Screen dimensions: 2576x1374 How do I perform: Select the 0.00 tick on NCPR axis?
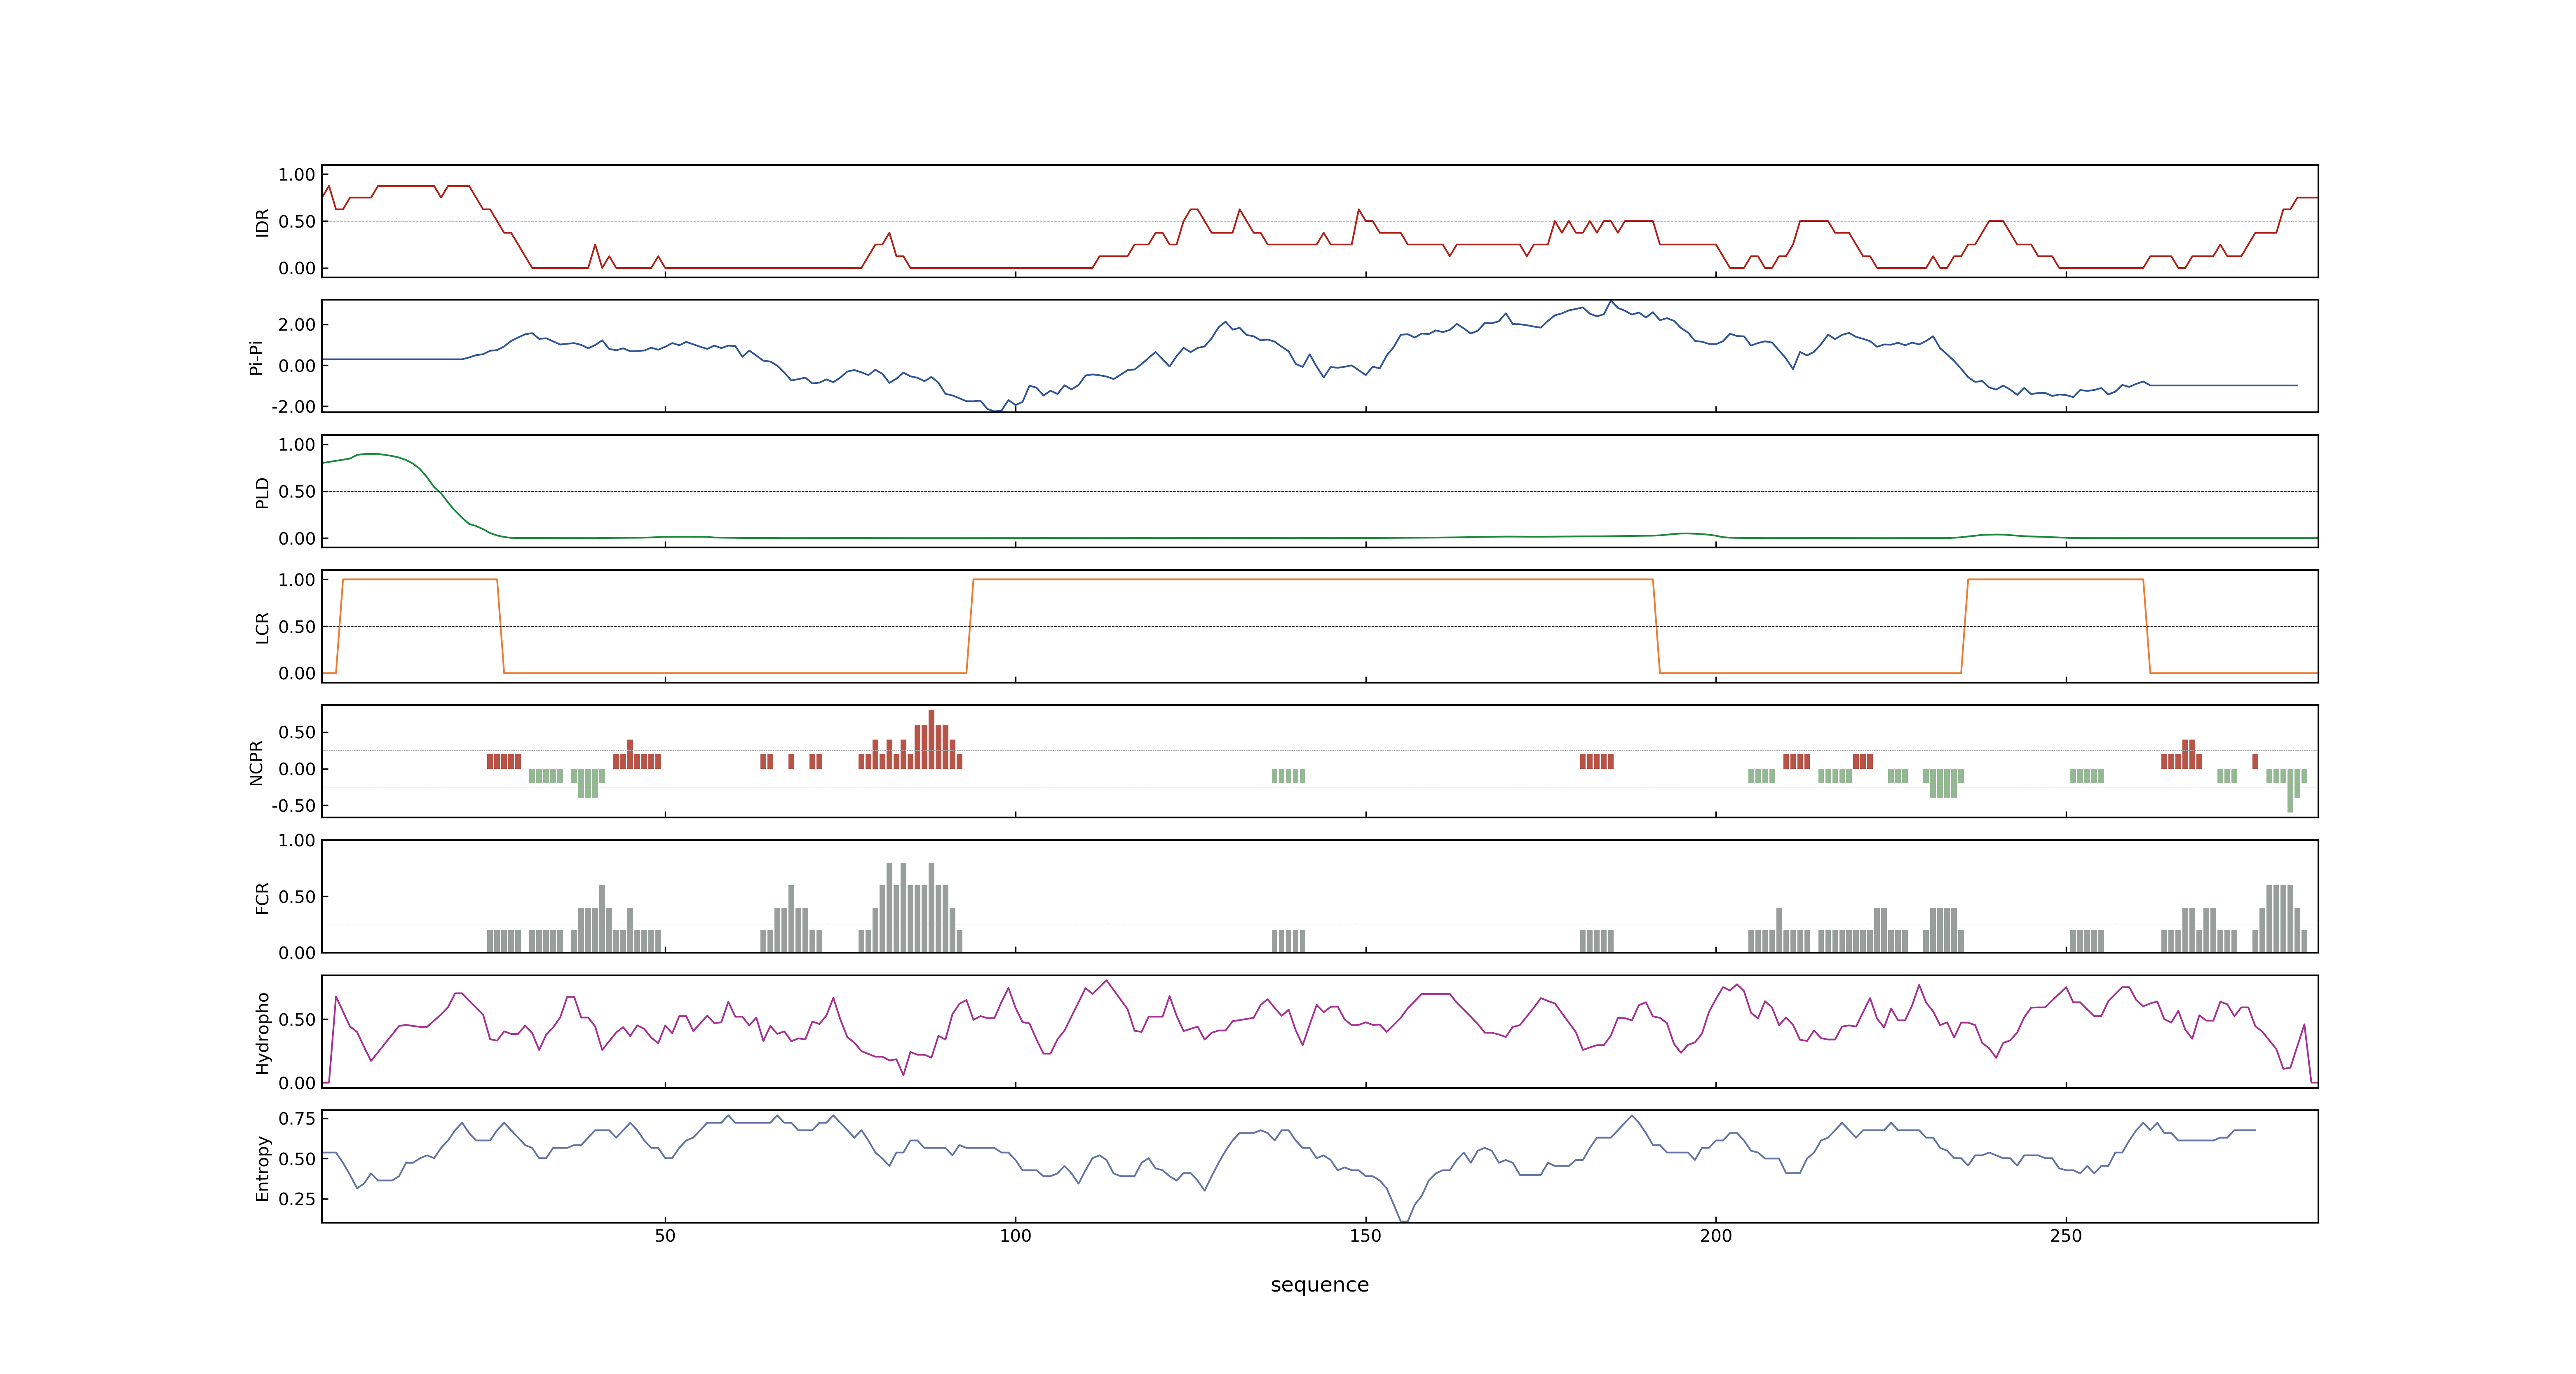(x=297, y=769)
